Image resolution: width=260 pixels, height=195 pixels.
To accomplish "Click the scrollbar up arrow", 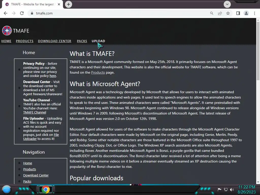I will click(x=258, y=20).
